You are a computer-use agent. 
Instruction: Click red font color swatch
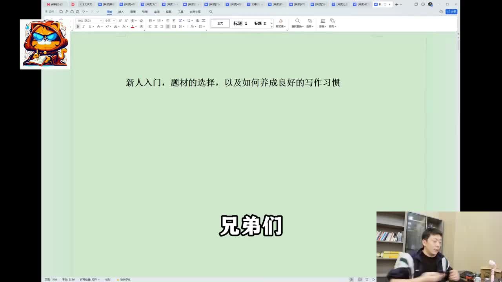(x=133, y=27)
